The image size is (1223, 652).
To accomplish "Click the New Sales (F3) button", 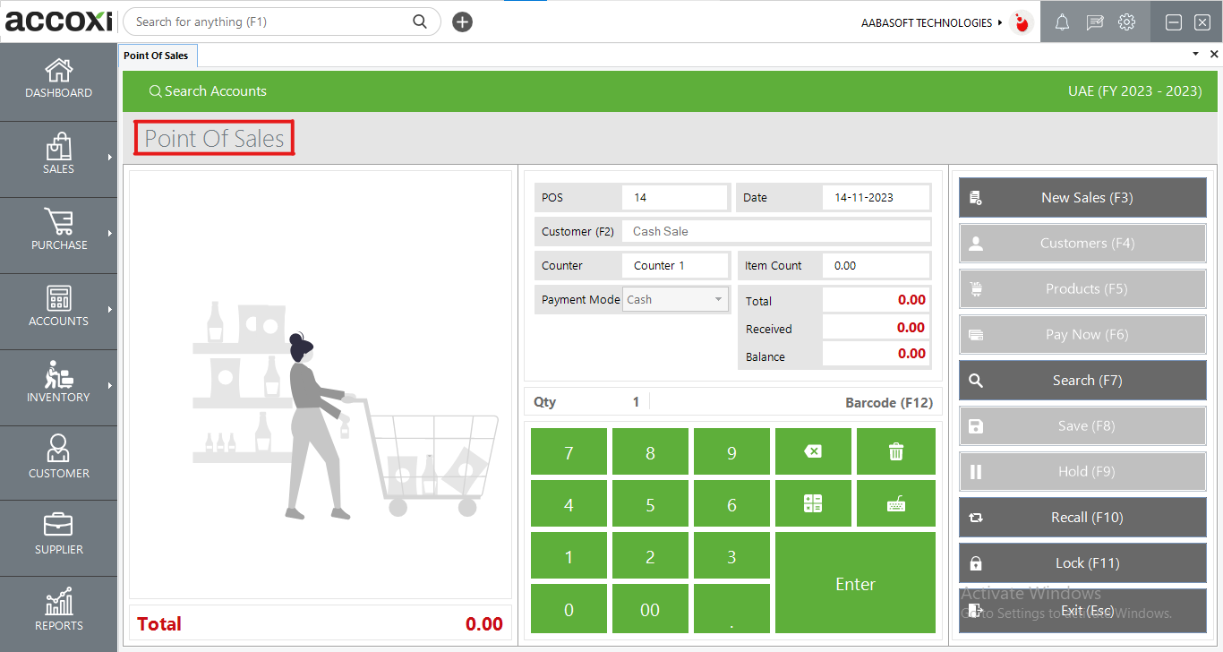I will pos(1082,197).
